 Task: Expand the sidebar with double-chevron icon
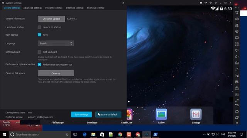click(237, 123)
